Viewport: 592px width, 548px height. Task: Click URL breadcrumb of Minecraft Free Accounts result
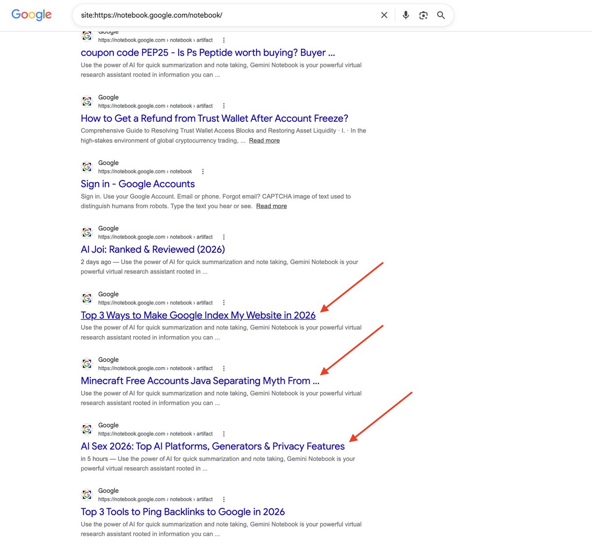[x=155, y=368]
